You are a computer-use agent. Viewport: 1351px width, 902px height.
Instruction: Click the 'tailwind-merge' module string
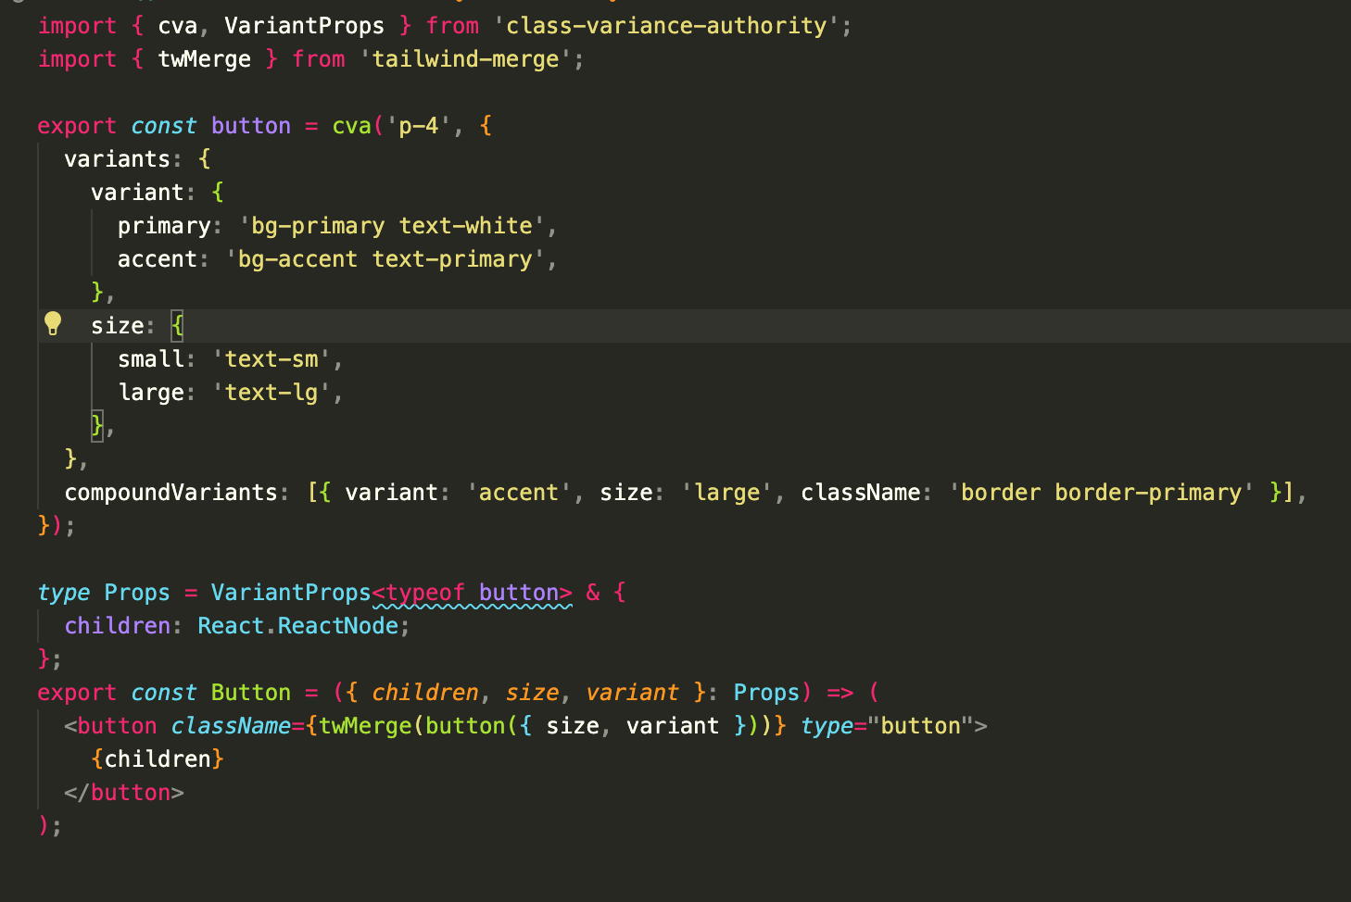click(x=466, y=58)
